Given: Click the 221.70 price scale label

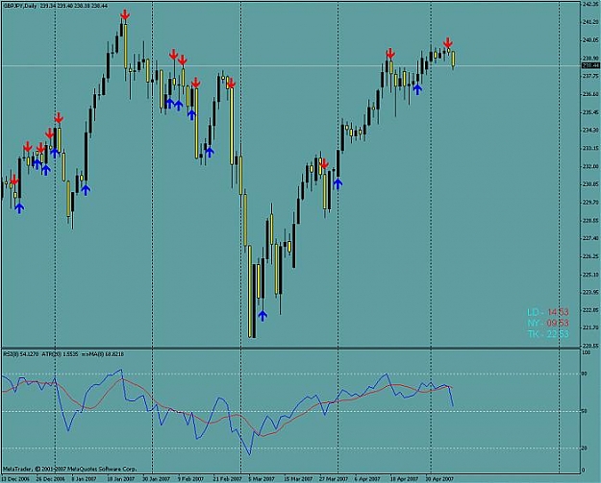Looking at the screenshot, I should coord(590,327).
